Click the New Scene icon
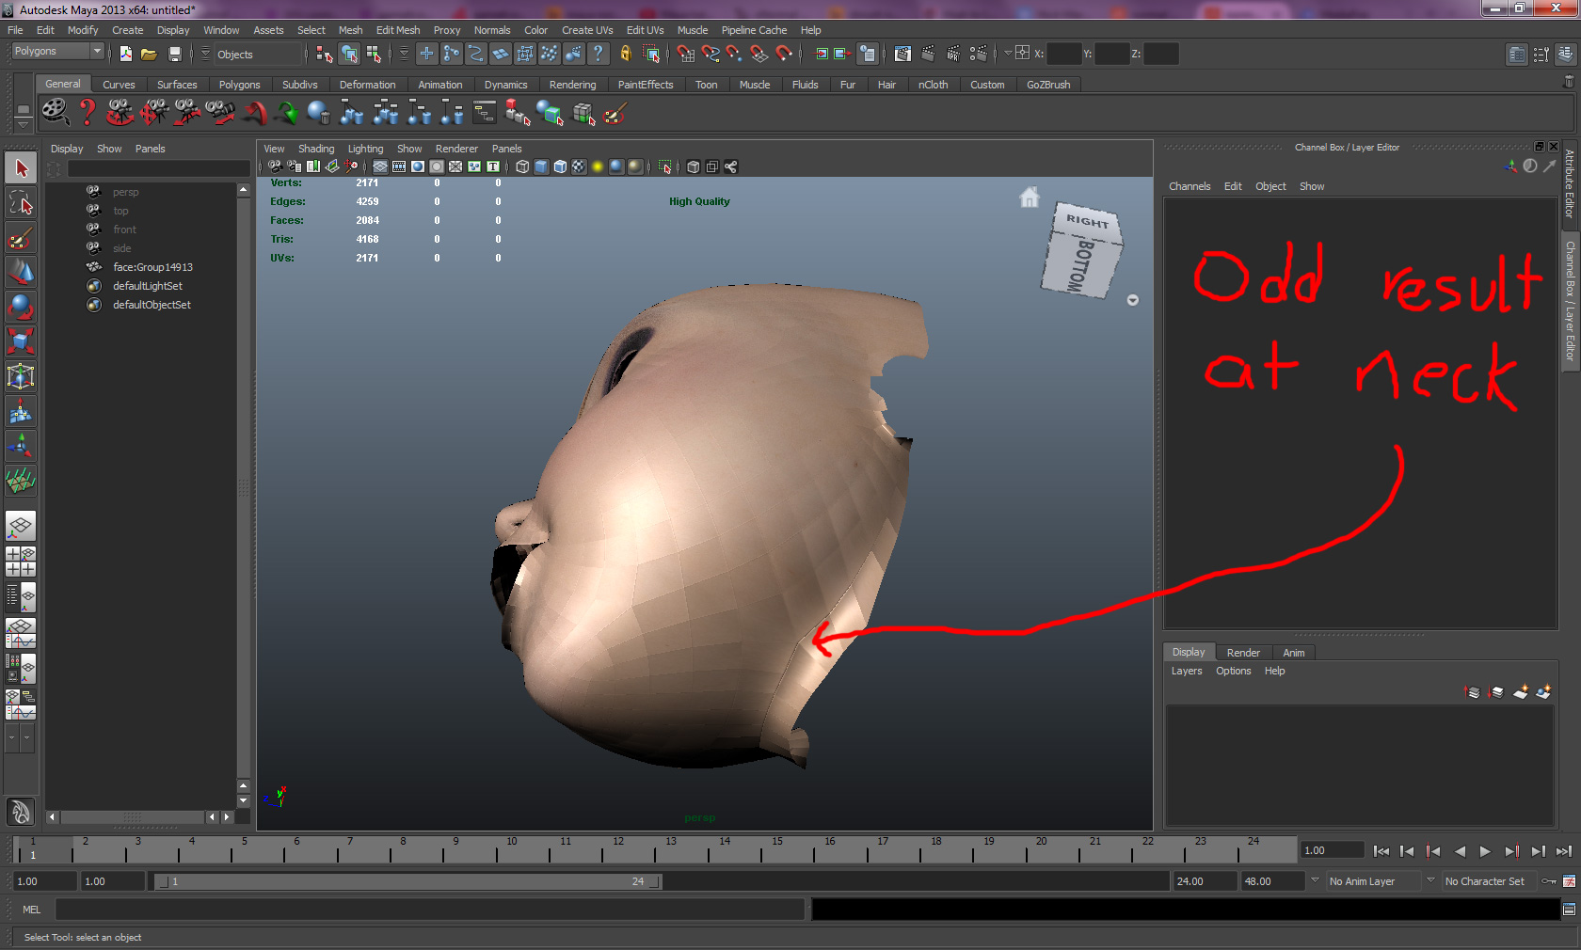 125,54
